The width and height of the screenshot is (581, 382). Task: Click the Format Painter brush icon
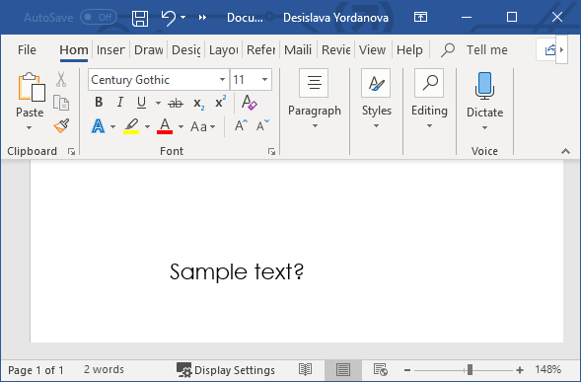pos(61,125)
